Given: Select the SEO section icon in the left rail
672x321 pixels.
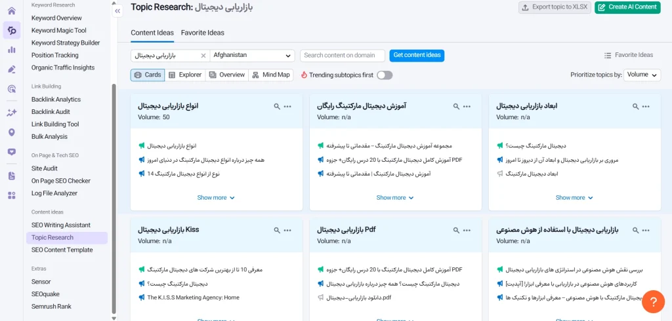Looking at the screenshot, I should pyautogui.click(x=12, y=30).
